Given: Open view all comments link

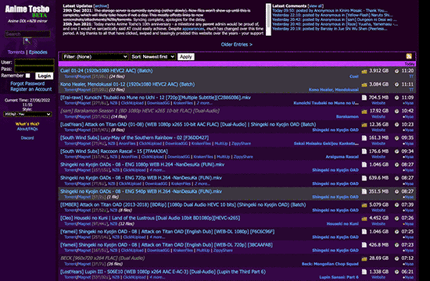Looking at the screenshot, I should click(316, 5).
